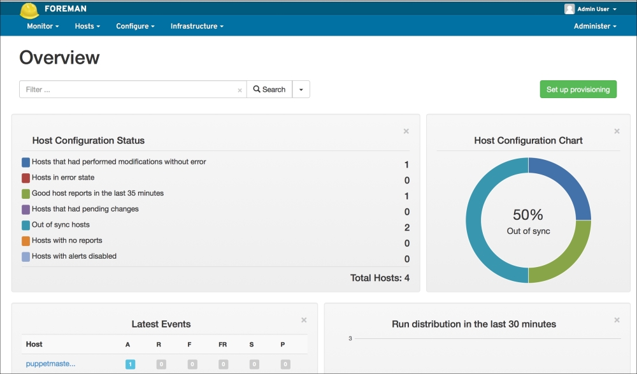The width and height of the screenshot is (637, 374).
Task: Close the Run distribution widget
Action: pyautogui.click(x=617, y=320)
